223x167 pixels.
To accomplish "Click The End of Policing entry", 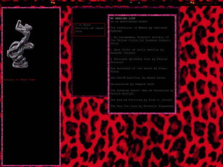I will click(141, 100).
